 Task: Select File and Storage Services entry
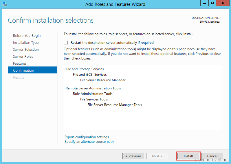pos(85,69)
